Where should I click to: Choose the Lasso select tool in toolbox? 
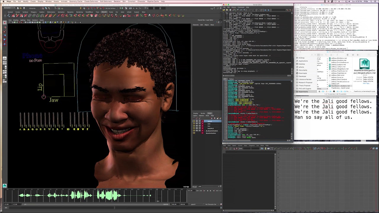click(5, 27)
